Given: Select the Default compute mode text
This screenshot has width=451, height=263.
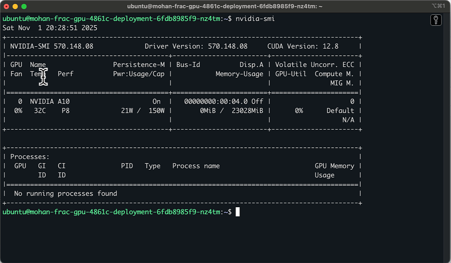Looking at the screenshot, I should point(340,110).
